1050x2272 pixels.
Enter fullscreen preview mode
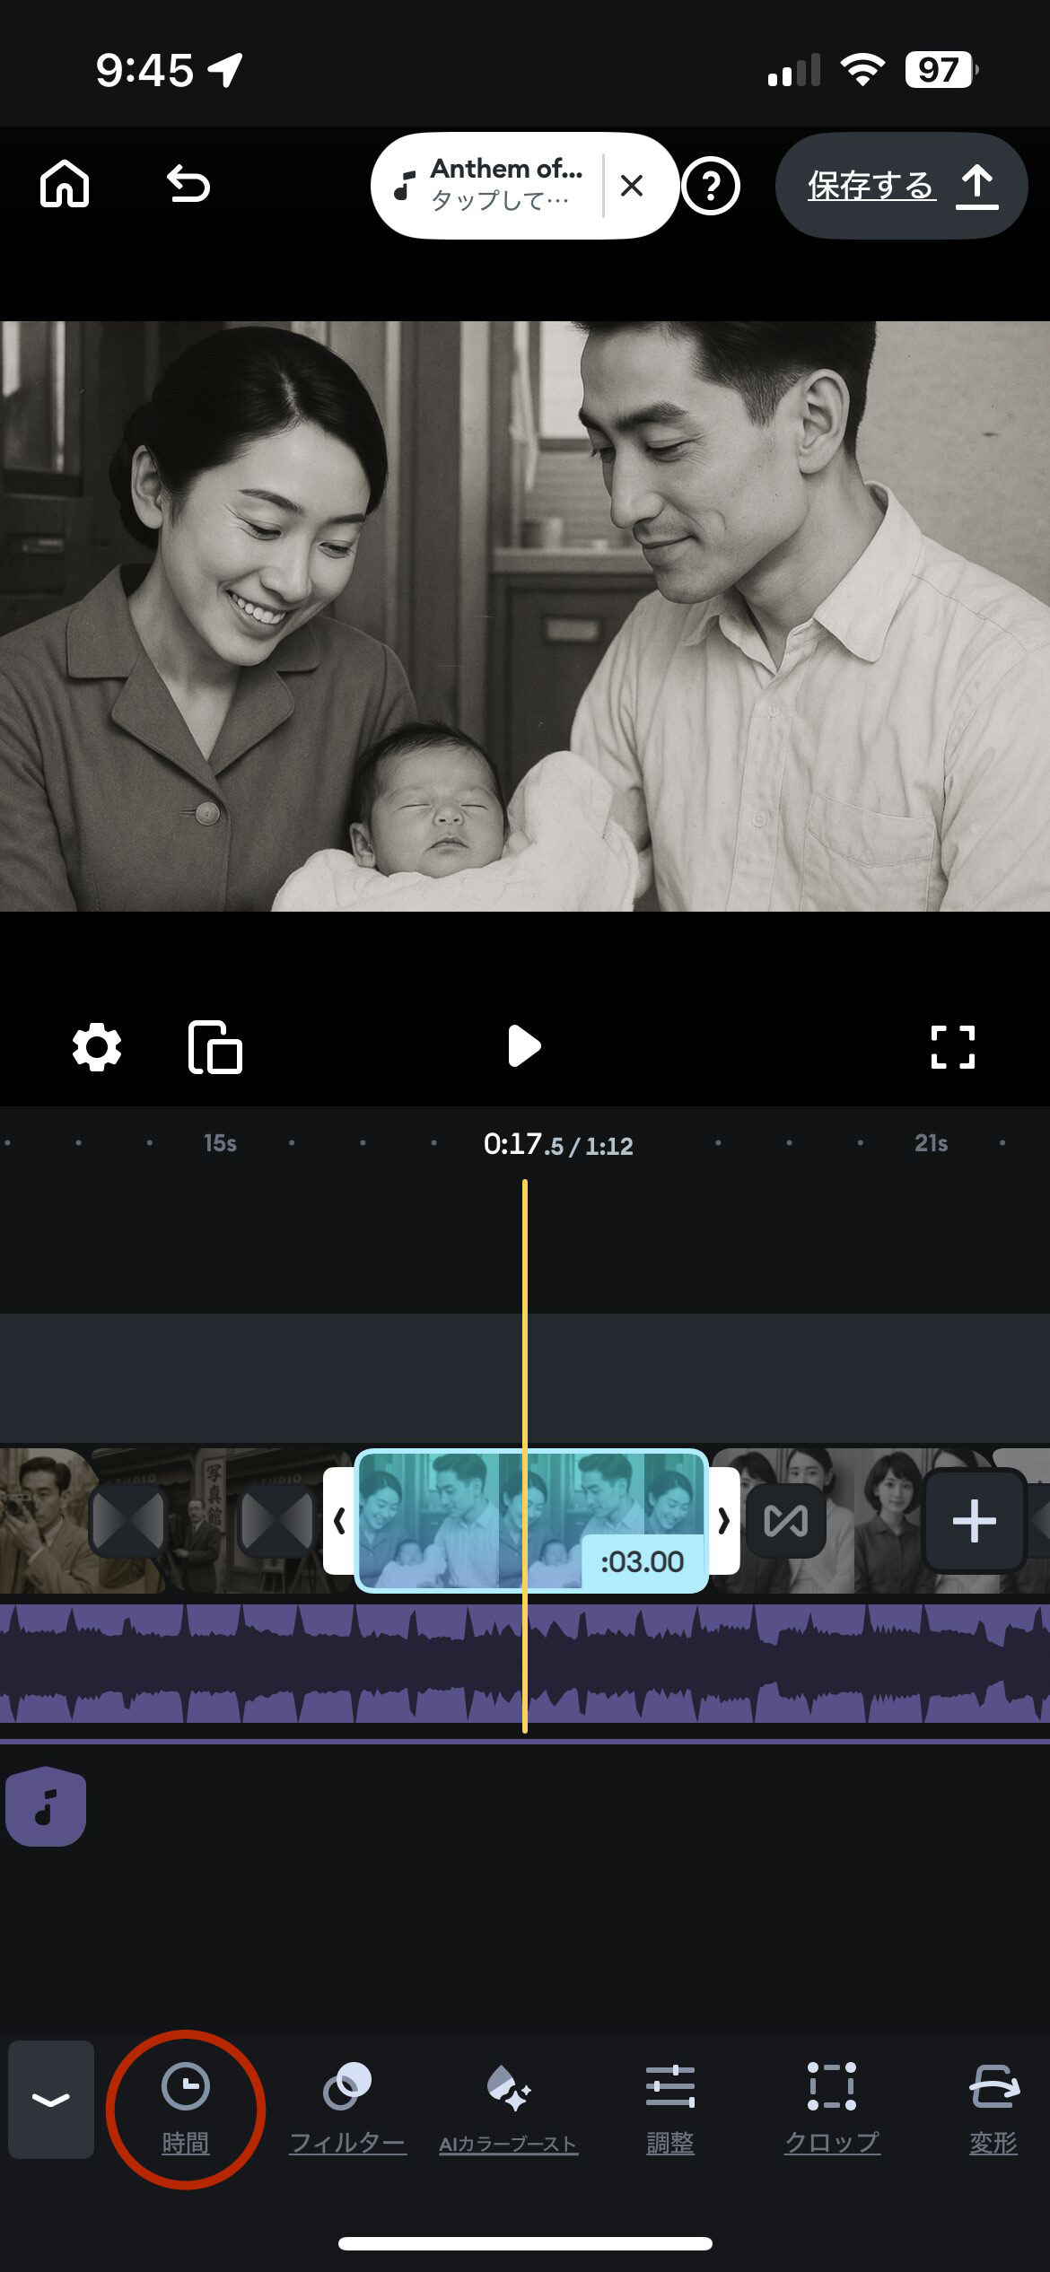click(x=952, y=1047)
